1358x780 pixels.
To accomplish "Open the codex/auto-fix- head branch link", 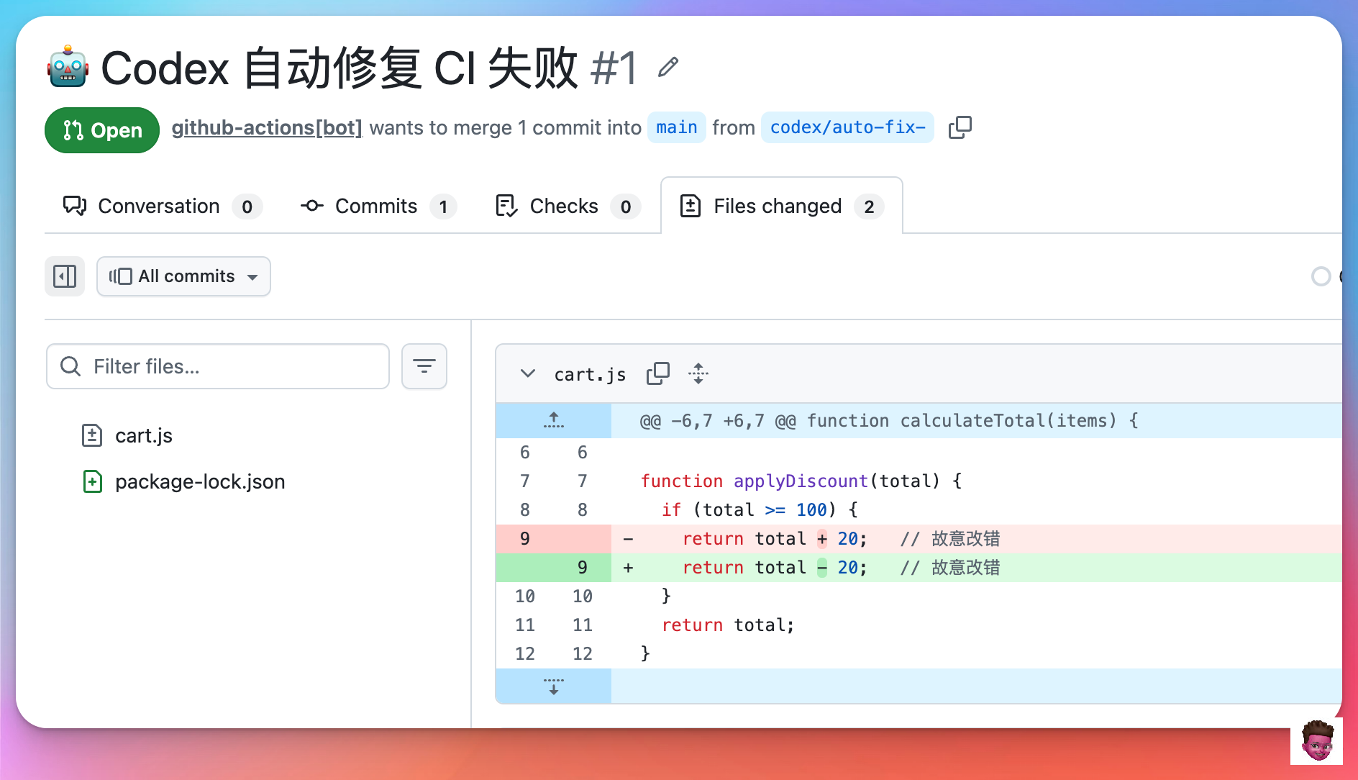I will click(847, 127).
